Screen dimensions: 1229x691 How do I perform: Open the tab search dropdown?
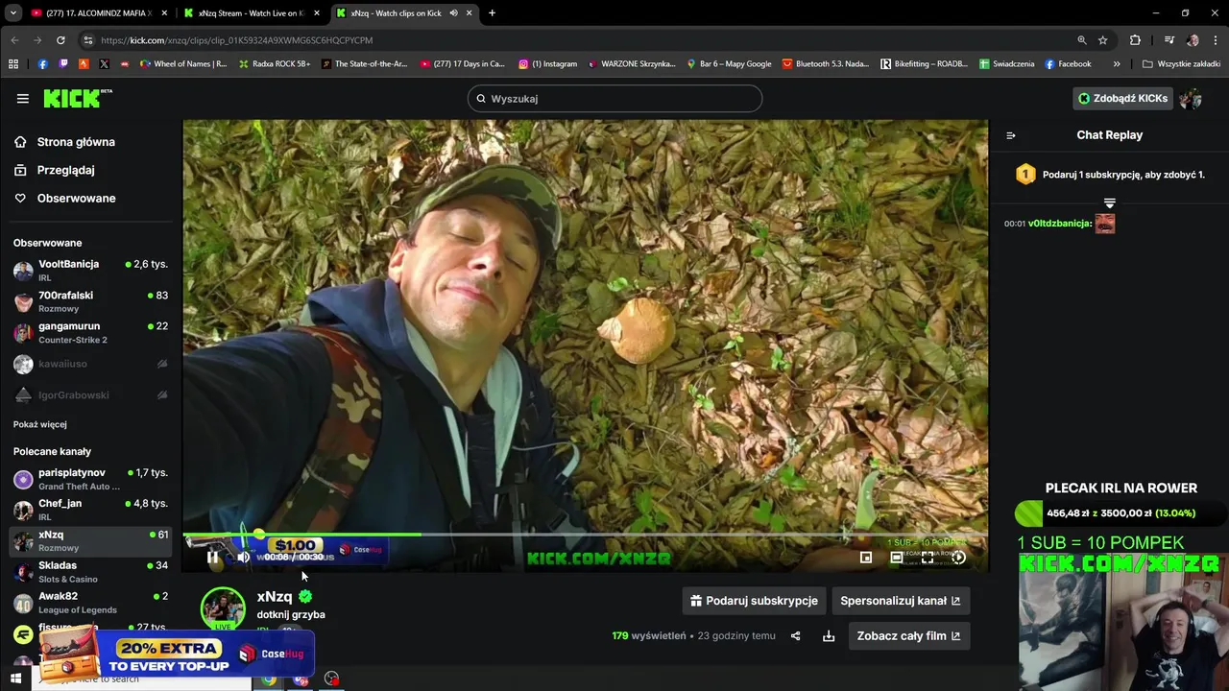pos(12,13)
